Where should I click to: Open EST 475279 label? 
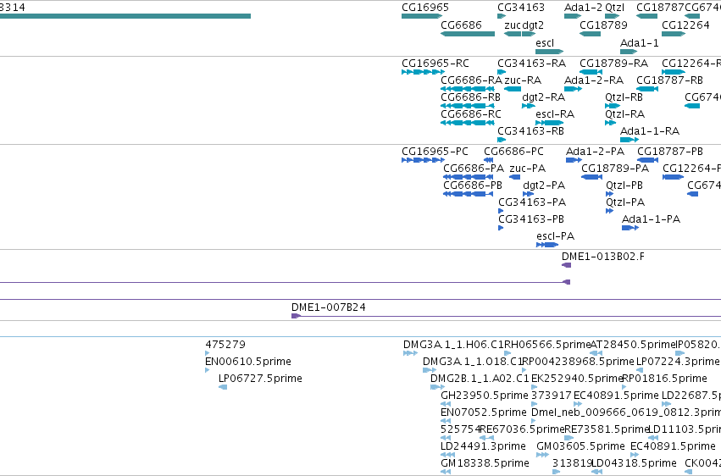225,345
